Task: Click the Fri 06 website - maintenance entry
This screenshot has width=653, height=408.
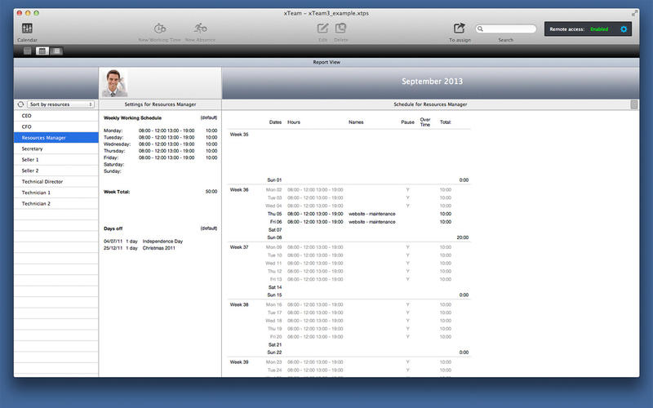Action: coord(372,222)
